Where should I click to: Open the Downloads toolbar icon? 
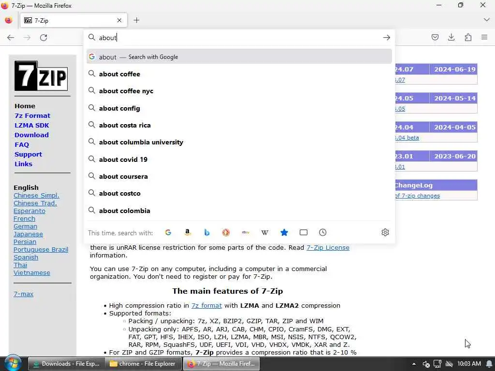451,37
